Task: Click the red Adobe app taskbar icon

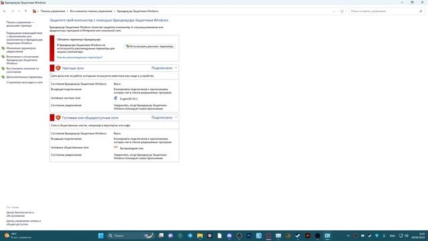Action: tap(308, 236)
